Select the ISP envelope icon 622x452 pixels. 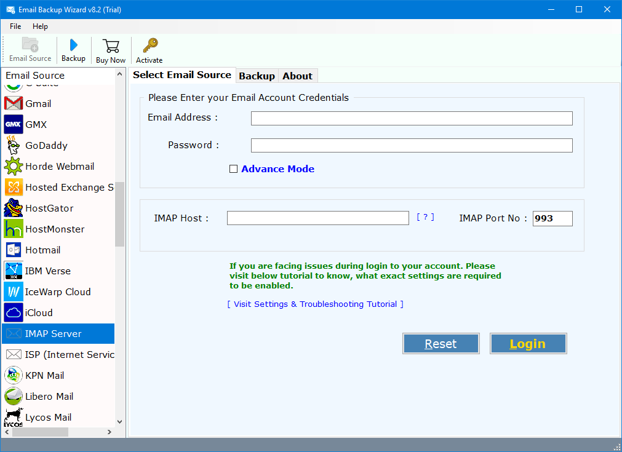tap(14, 354)
